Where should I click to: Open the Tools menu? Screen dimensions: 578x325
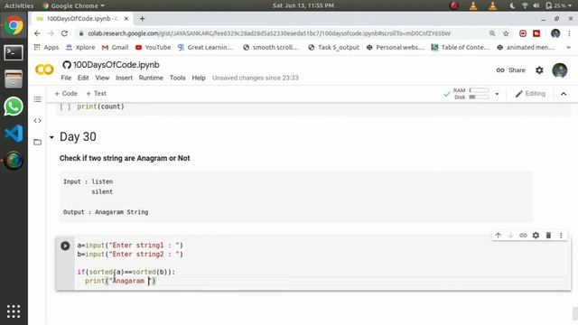[177, 78]
